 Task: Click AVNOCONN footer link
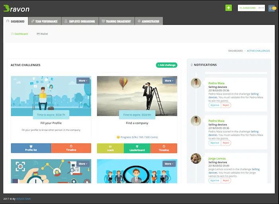[23, 199]
